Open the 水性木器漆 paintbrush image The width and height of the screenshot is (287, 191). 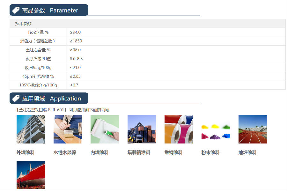[68, 129]
